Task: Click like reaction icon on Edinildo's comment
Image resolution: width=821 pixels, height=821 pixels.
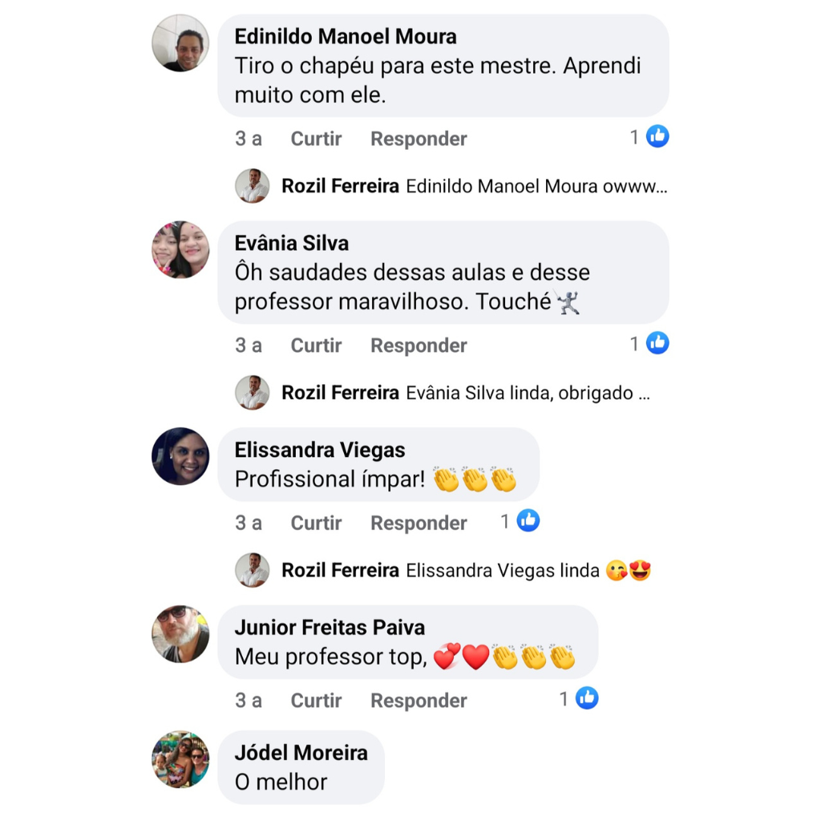Action: [657, 136]
